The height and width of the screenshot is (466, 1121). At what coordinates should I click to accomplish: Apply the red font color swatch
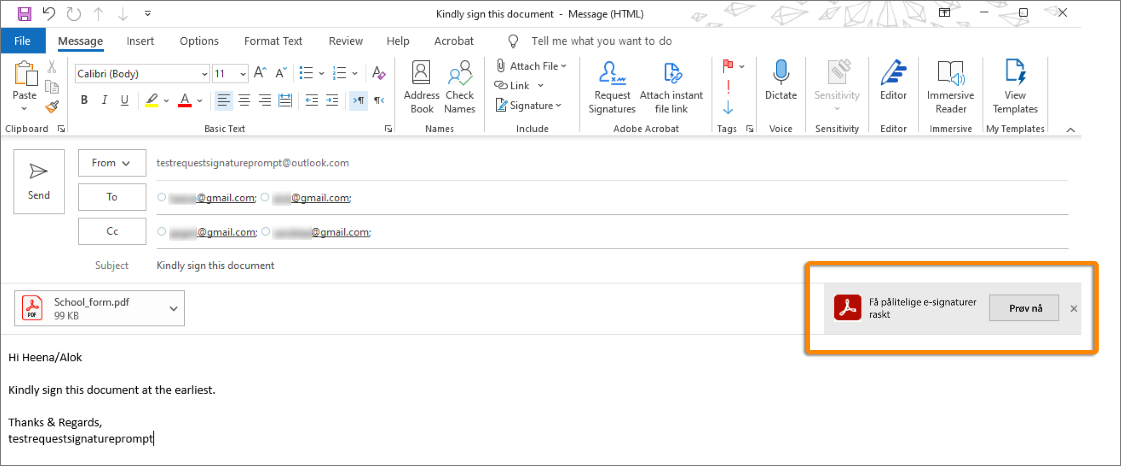[185, 100]
